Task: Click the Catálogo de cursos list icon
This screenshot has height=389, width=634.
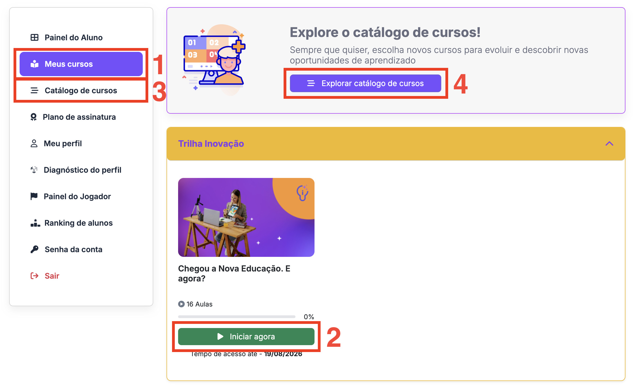Action: tap(35, 90)
